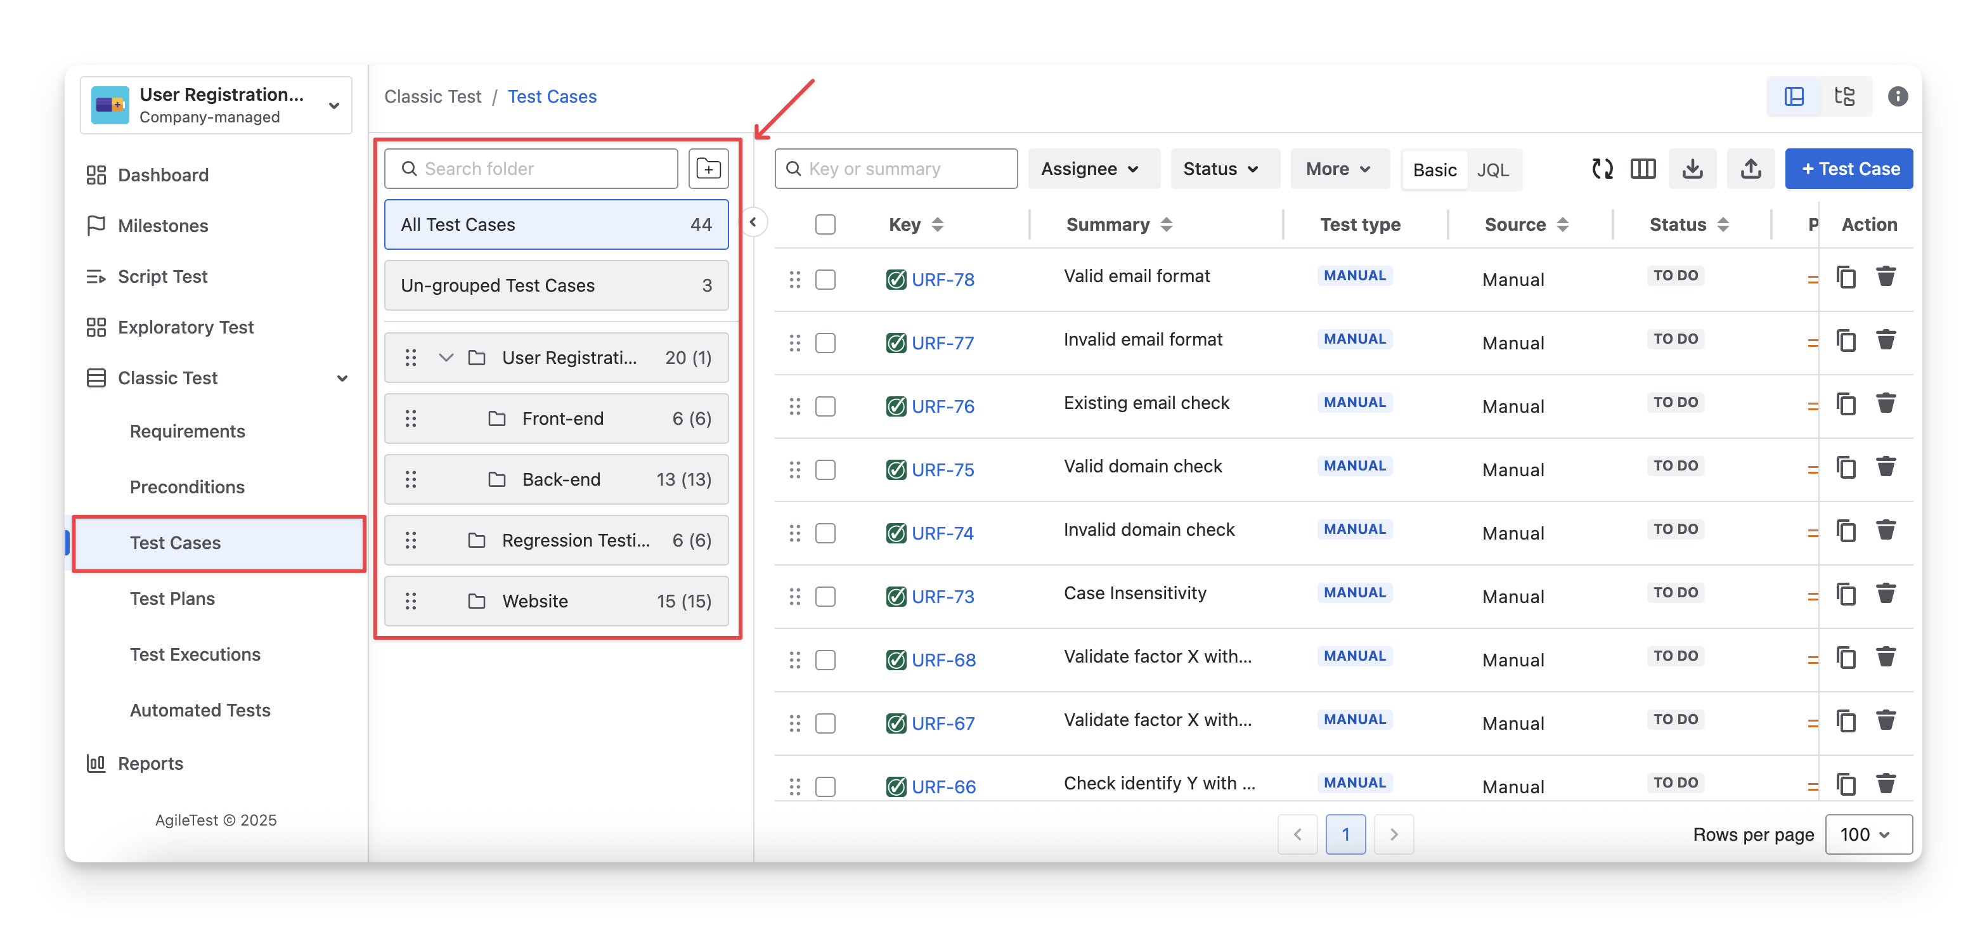The width and height of the screenshot is (1987, 927).
Task: Click the add new folder icon
Action: [x=708, y=168]
